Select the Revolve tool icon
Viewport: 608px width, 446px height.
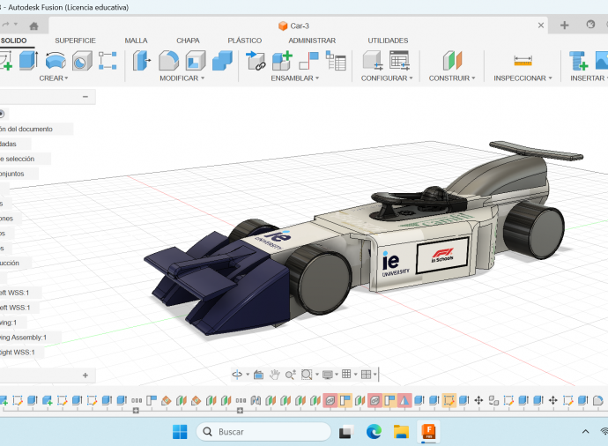click(56, 61)
